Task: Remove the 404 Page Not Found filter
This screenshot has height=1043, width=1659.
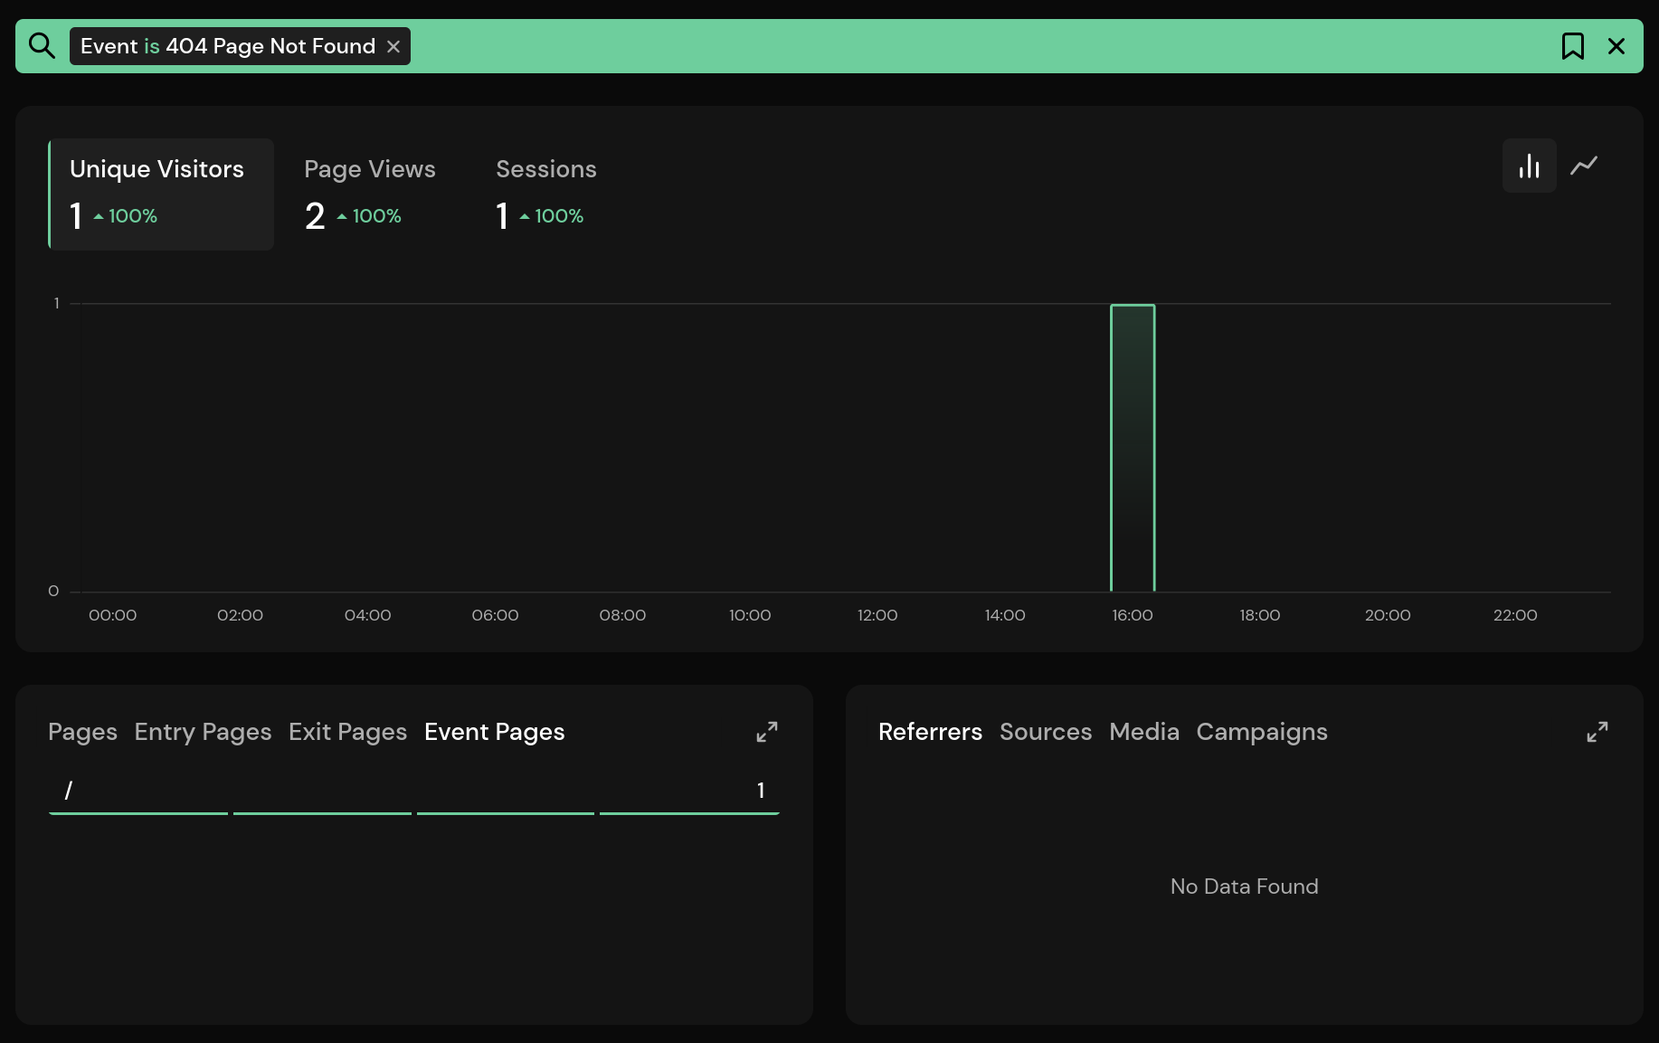Action: click(393, 46)
